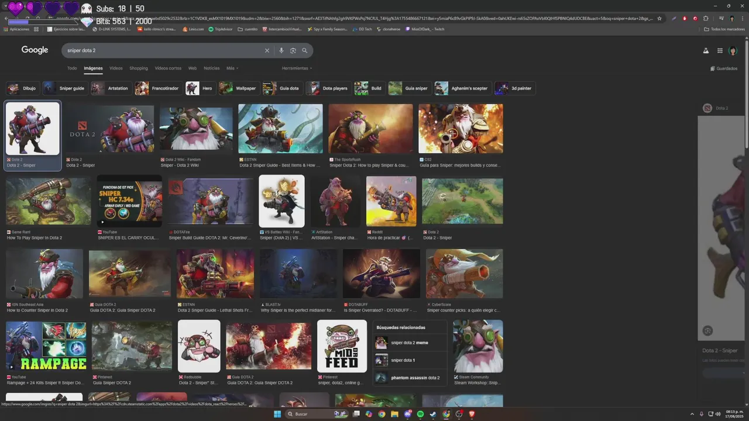This screenshot has height=421, width=749.
Task: Open Search Labs flask icon
Action: click(x=706, y=51)
